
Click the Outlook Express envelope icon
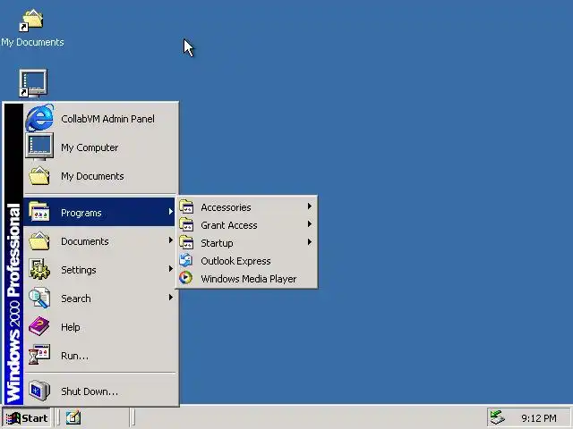[186, 260]
